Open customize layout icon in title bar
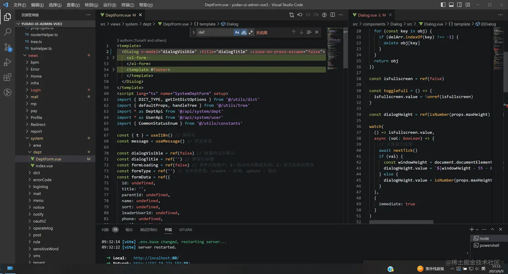This screenshot has width=508, height=274. click(x=468, y=5)
